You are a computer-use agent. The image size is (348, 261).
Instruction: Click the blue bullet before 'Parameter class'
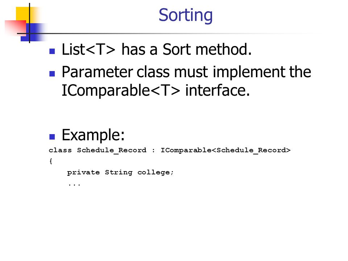[52, 74]
